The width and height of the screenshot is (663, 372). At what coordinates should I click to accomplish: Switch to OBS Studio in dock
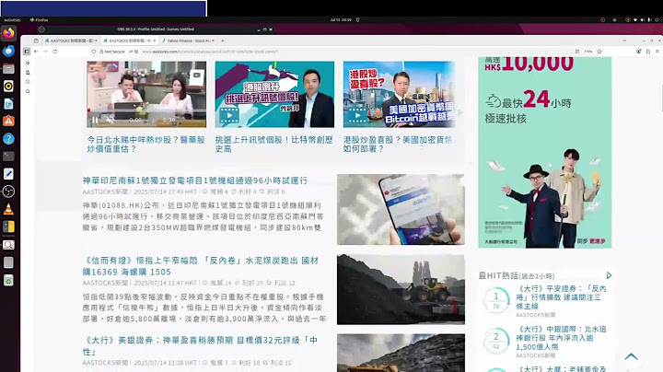8,192
